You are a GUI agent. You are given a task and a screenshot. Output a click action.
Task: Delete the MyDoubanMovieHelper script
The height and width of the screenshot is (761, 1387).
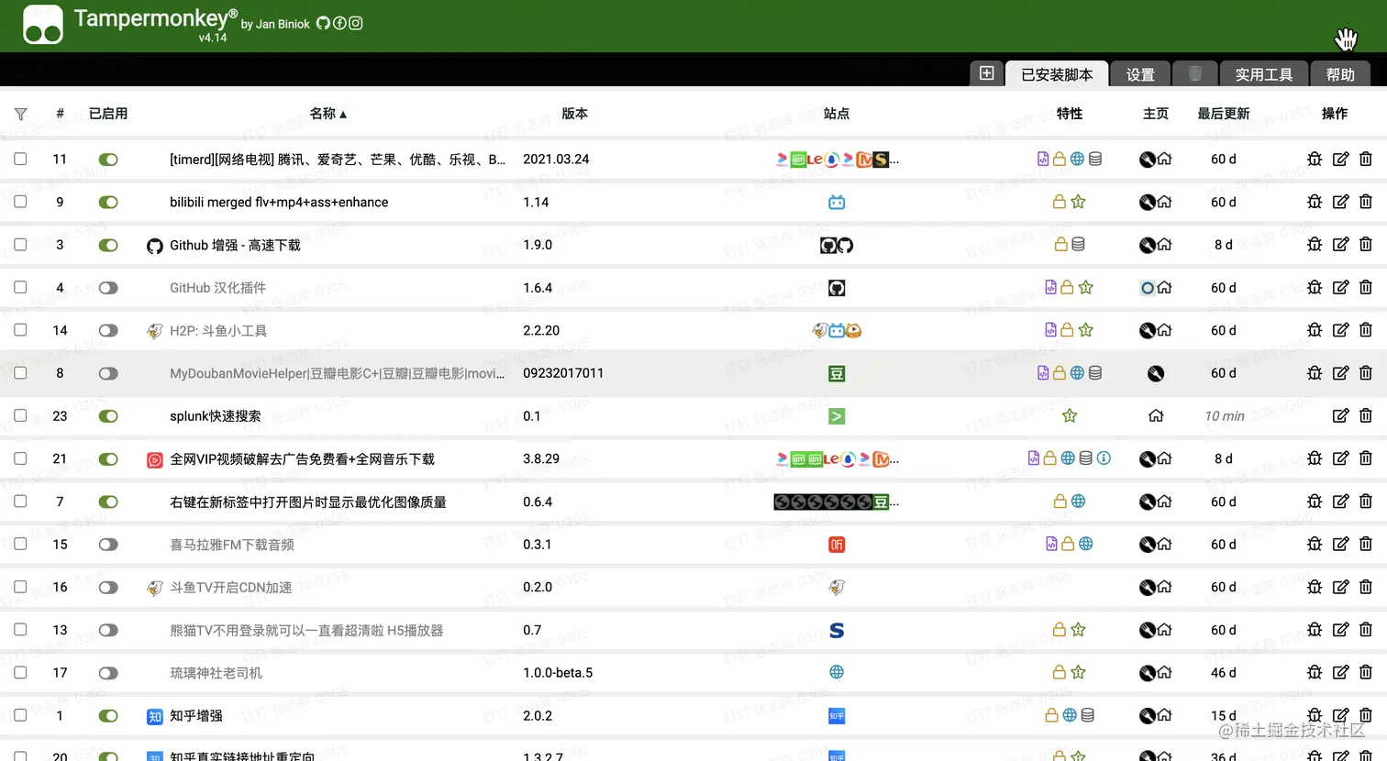point(1366,373)
